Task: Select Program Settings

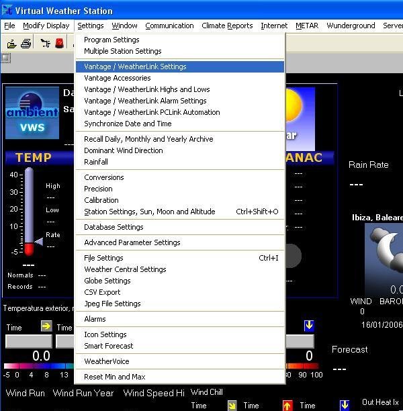Action: click(180, 40)
